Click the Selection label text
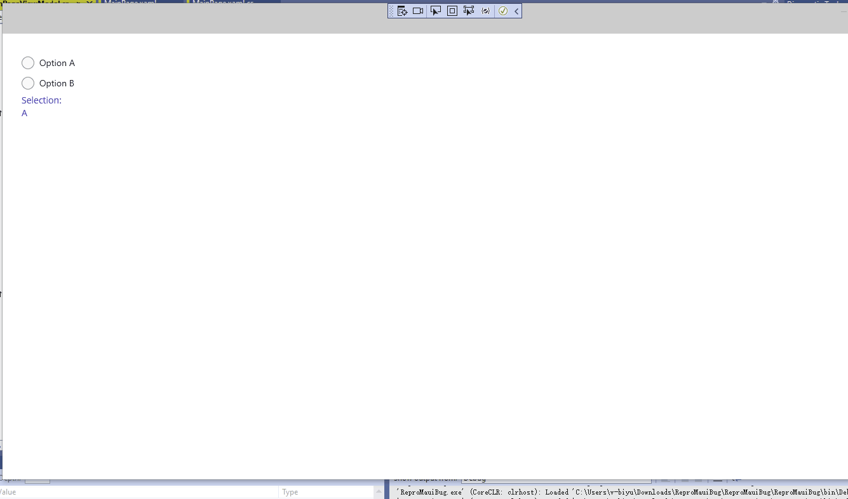Screen dimensions: 848x499 41,100
